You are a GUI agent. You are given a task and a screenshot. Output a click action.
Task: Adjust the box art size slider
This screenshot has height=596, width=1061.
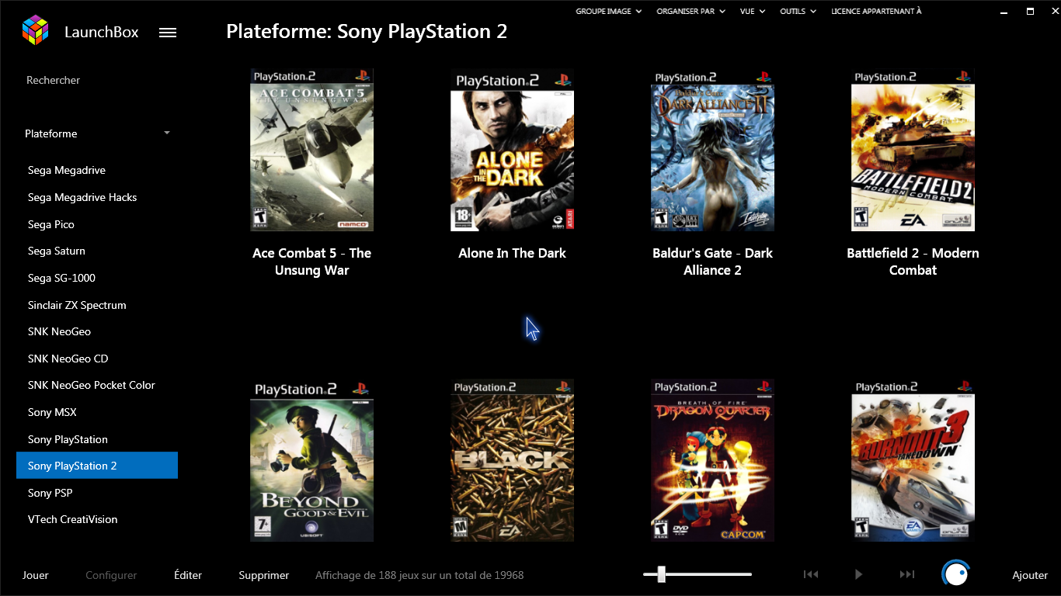661,574
